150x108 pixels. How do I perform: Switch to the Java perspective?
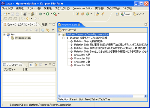point(126,14)
